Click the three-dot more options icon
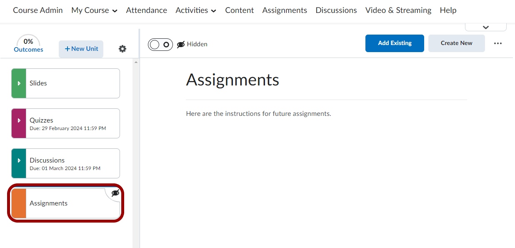This screenshot has height=248, width=515. click(498, 43)
